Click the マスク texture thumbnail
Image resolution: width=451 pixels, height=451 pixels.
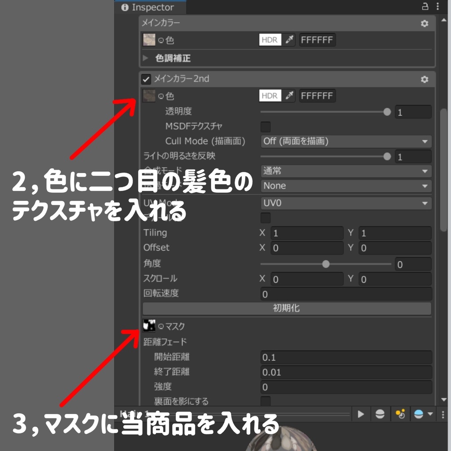click(x=149, y=326)
